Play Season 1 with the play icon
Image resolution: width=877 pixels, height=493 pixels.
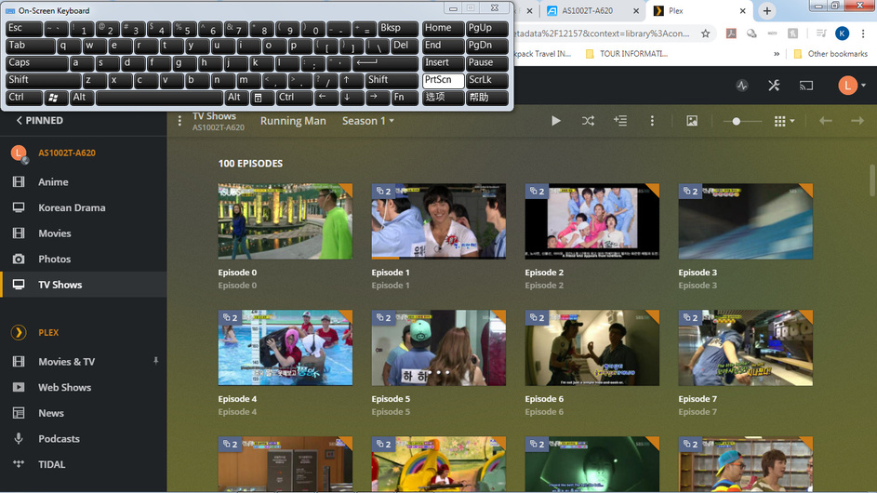[x=555, y=121]
